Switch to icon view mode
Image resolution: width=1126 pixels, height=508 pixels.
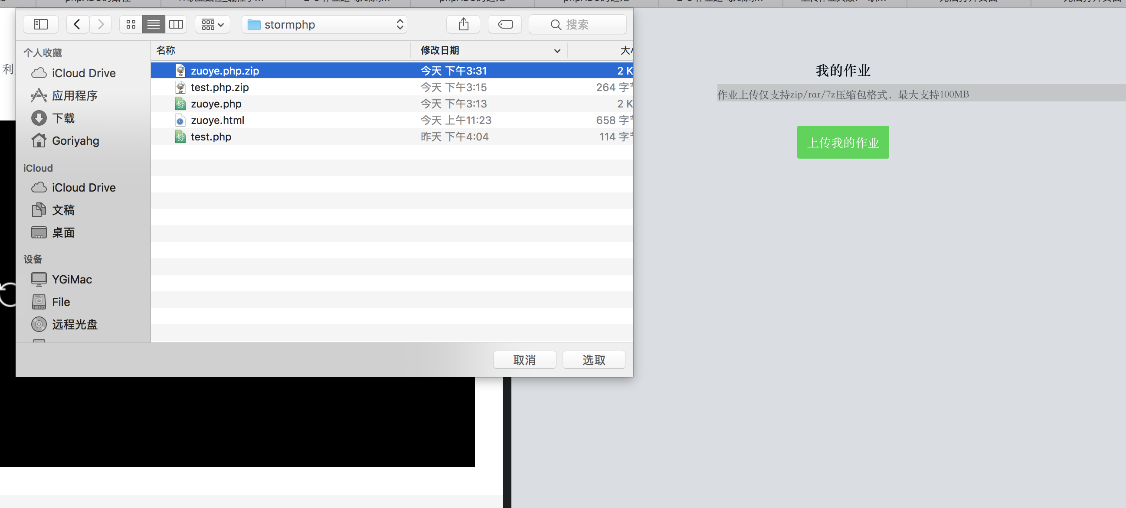[x=131, y=24]
